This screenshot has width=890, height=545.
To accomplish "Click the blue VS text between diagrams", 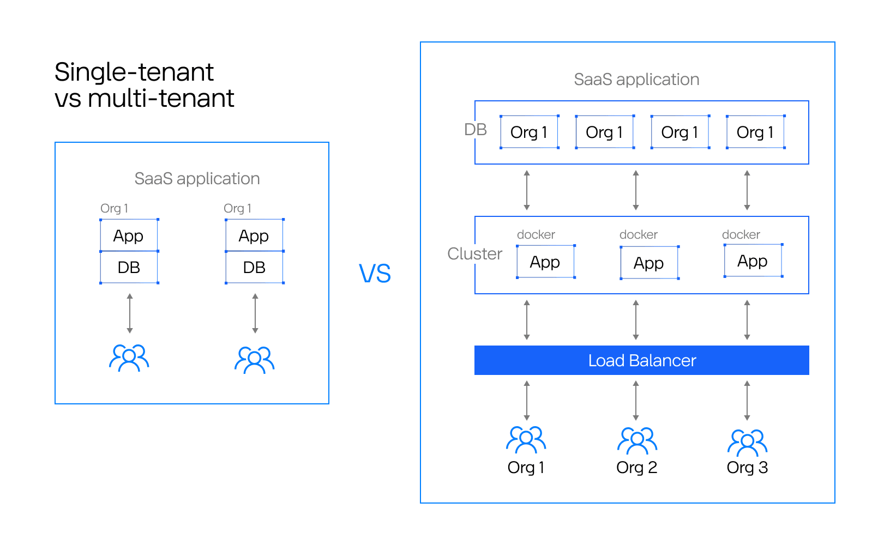I will click(x=375, y=274).
